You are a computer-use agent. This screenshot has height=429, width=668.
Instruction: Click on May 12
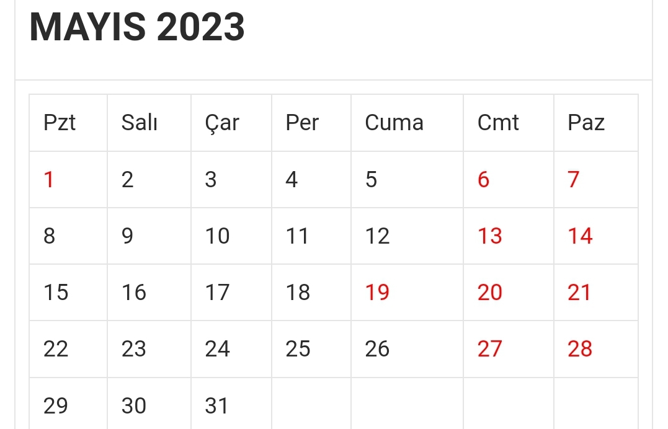point(377,236)
